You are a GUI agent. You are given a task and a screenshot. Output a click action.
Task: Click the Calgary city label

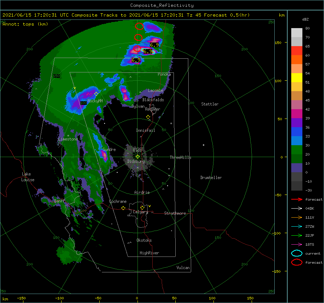(x=140, y=212)
